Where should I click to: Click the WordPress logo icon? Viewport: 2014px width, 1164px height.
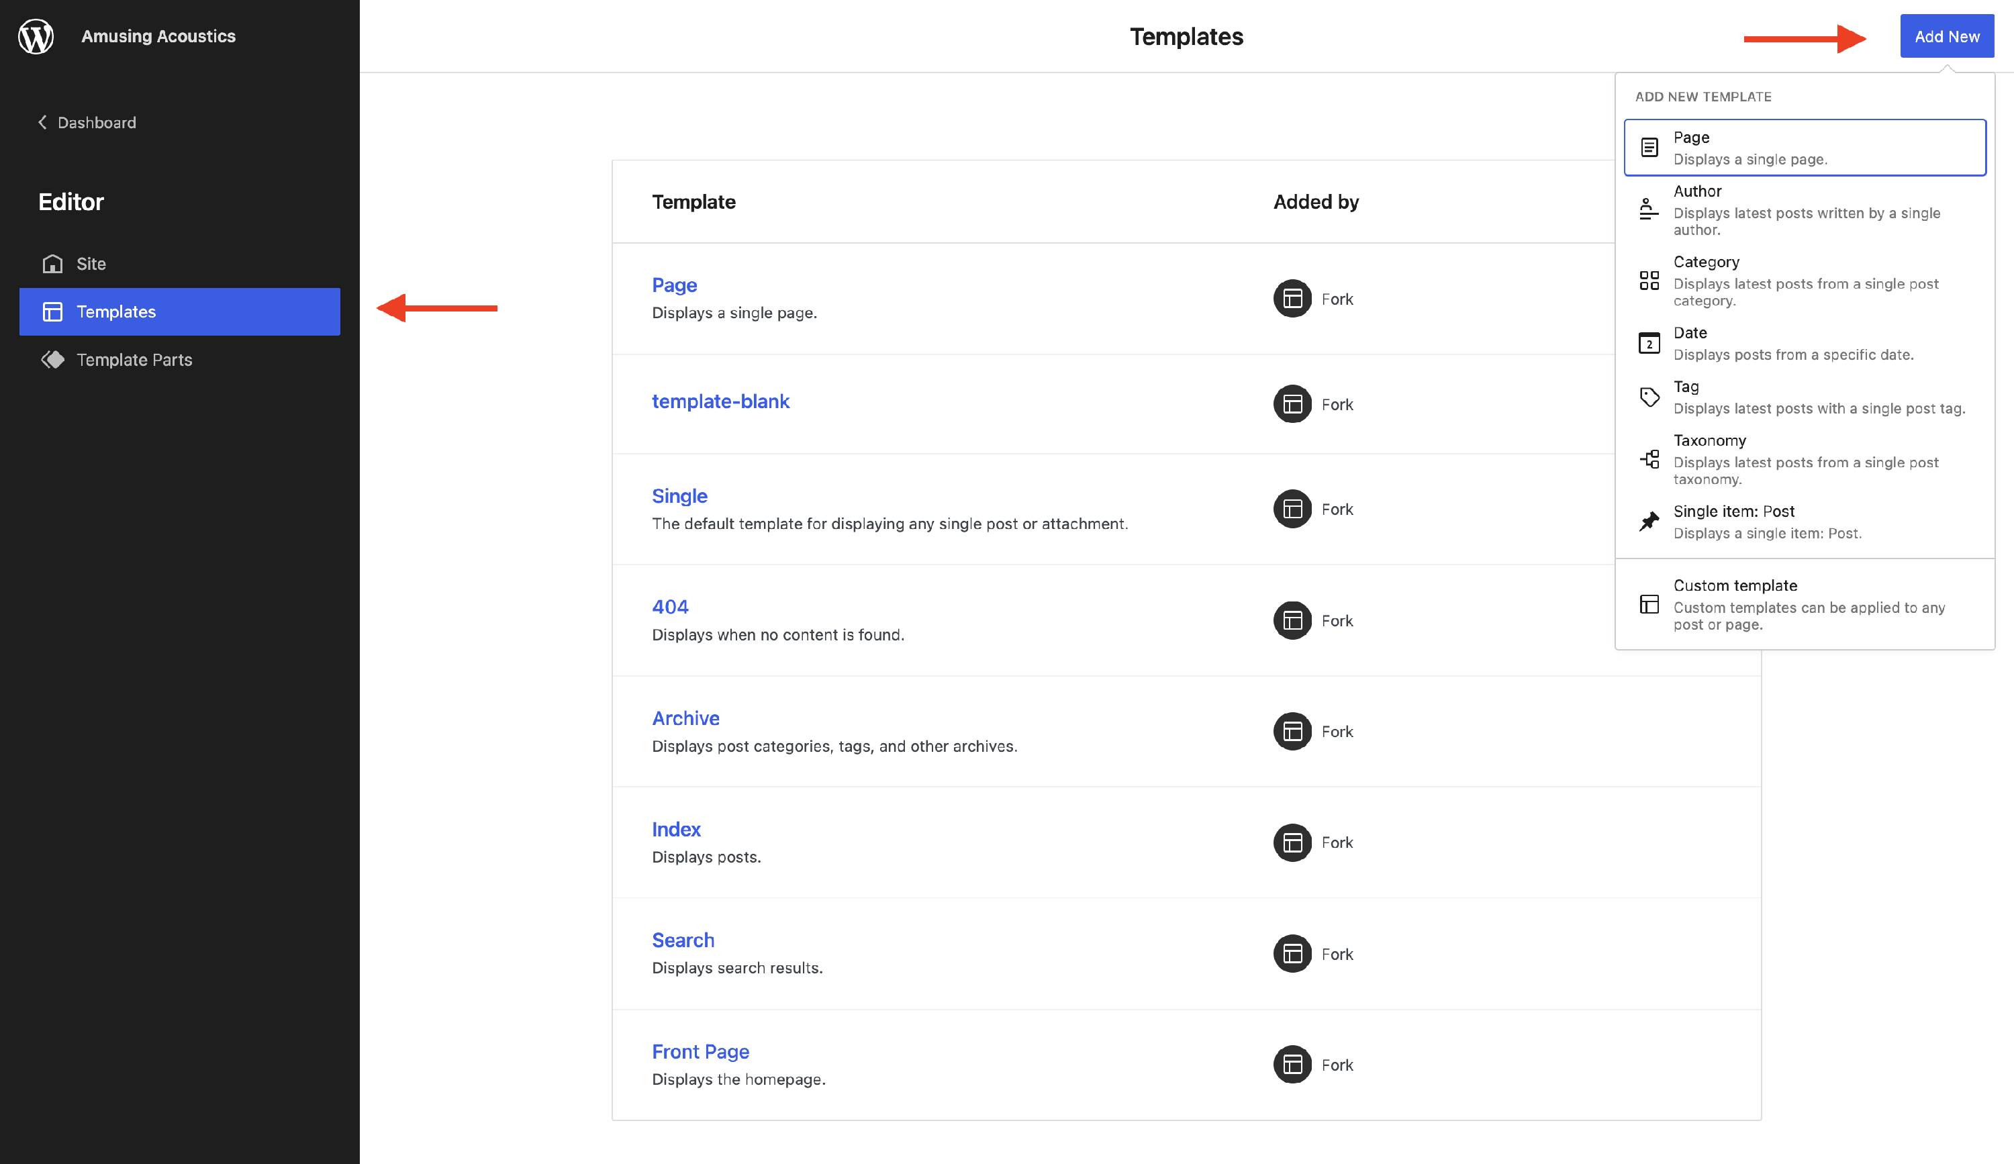pos(36,36)
